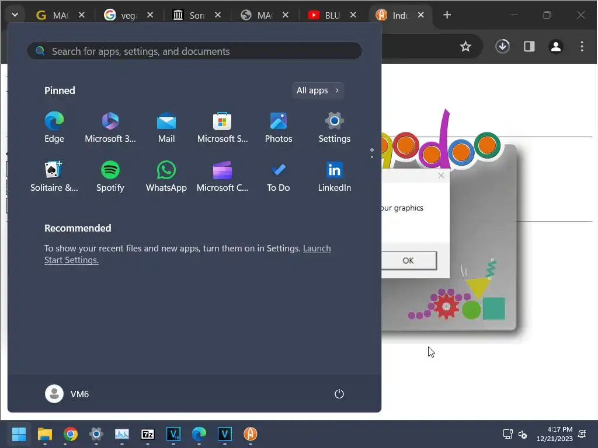Viewport: 598px width, 448px height.
Task: Open the Chrome profile menu
Action: [x=556, y=47]
